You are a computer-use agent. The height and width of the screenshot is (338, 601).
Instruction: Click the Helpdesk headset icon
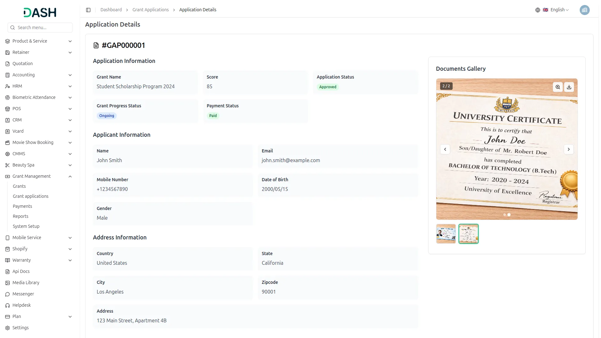(8, 305)
